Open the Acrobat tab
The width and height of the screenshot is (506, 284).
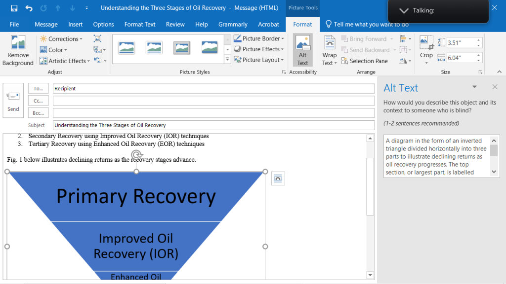point(268,25)
